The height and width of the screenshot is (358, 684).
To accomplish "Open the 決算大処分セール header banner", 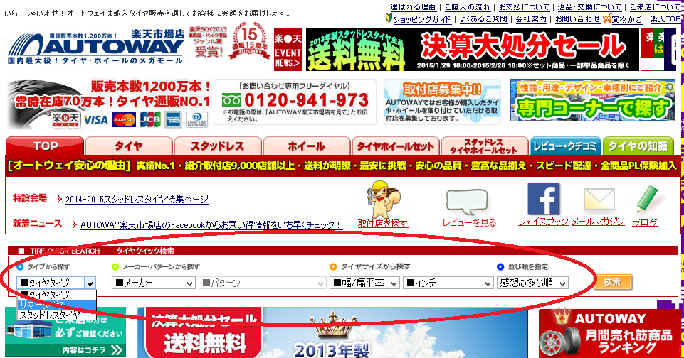I will coord(473,50).
